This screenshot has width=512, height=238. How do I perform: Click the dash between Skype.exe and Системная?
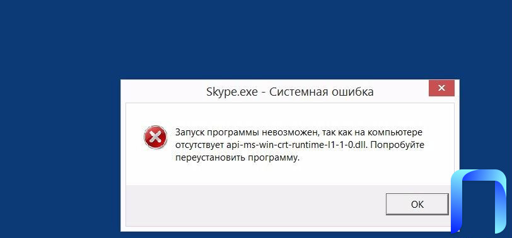(x=263, y=93)
